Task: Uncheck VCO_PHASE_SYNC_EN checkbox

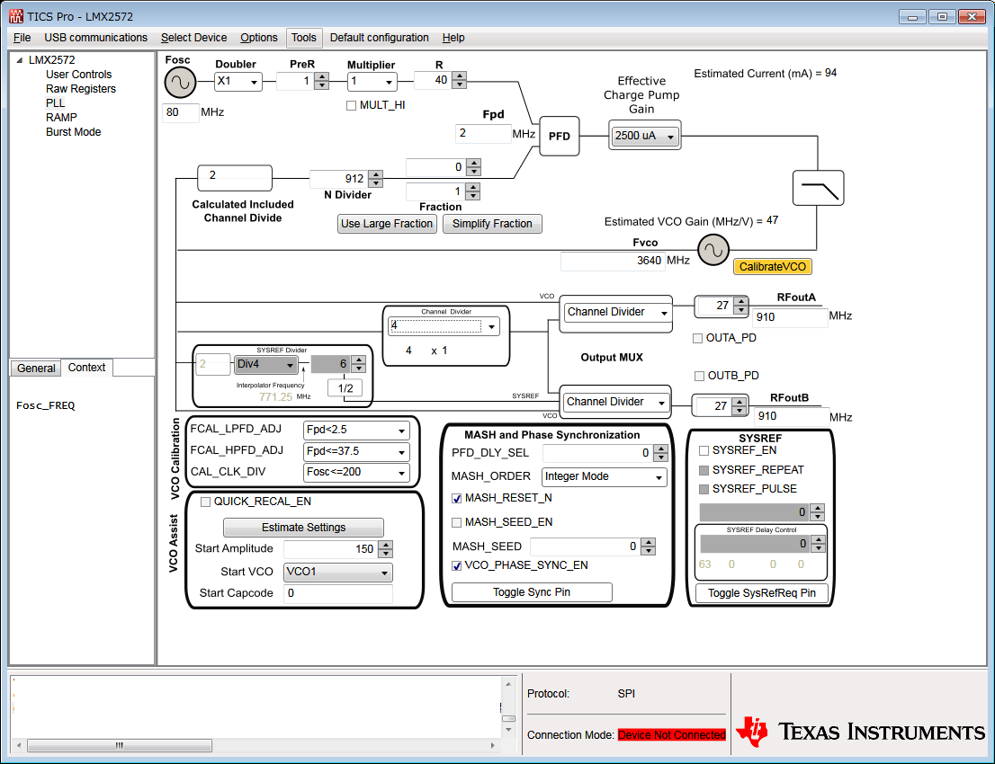Action: [456, 565]
